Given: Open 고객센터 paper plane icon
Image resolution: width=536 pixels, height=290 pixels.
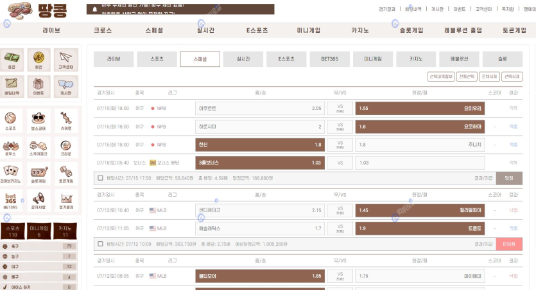Looking at the screenshot, I should [x=65, y=59].
